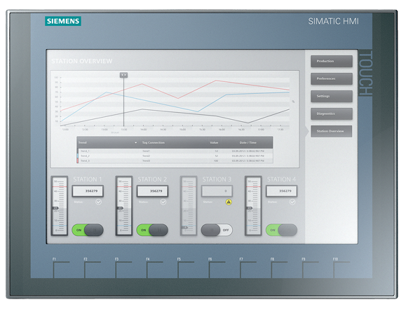Toggle the Station 4 ON switch
The width and height of the screenshot is (406, 309).
click(281, 230)
